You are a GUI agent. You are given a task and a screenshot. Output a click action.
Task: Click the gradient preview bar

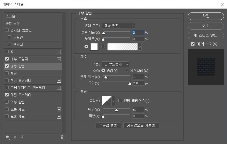click(123, 47)
